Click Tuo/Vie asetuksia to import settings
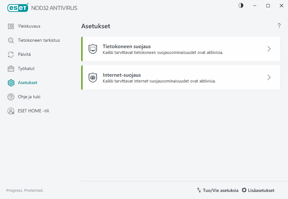Screen dimensions: 288x199 point(220,190)
